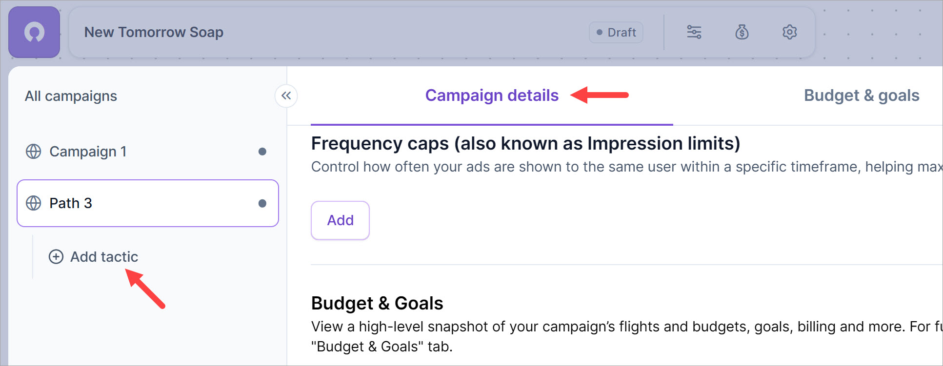Select Campaign 1 in the sidebar
The height and width of the screenshot is (366, 943).
pos(88,152)
